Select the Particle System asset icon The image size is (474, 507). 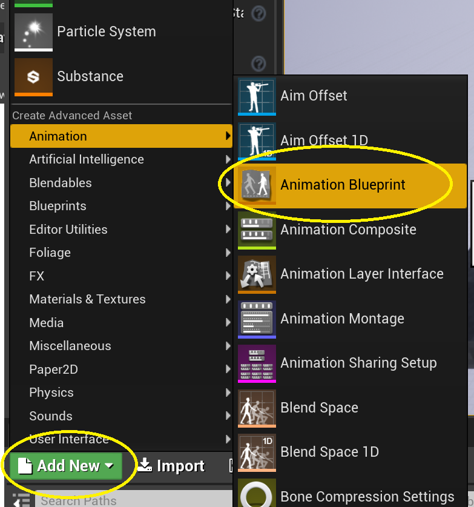click(x=33, y=31)
